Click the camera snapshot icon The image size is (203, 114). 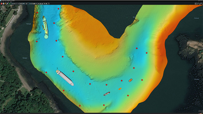pos(34,4)
